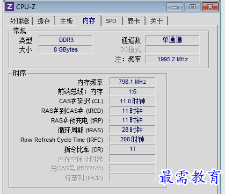The height and width of the screenshot is (194, 225).
Task: Click the 8 GBytes size field
Action: pos(66,49)
